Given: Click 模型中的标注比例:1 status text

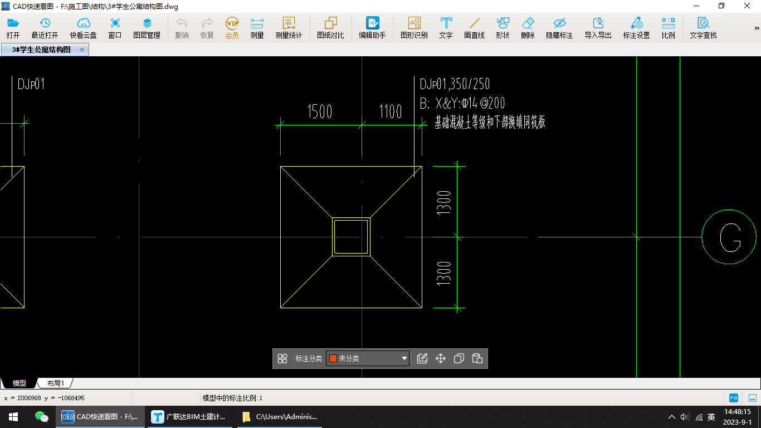Looking at the screenshot, I should 232,398.
